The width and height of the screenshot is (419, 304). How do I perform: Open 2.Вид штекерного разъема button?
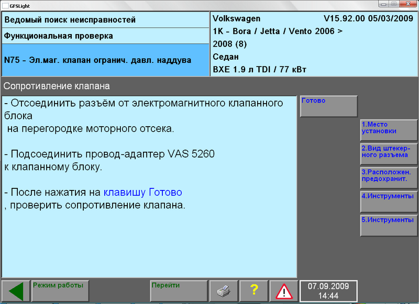coord(389,154)
